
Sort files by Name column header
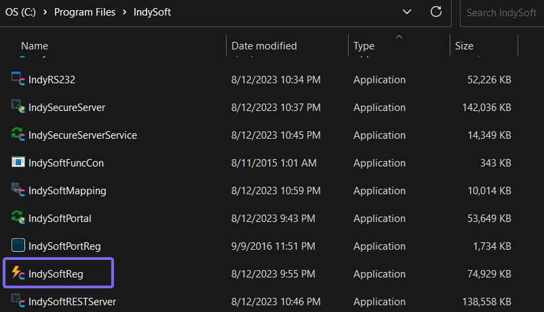tap(35, 46)
